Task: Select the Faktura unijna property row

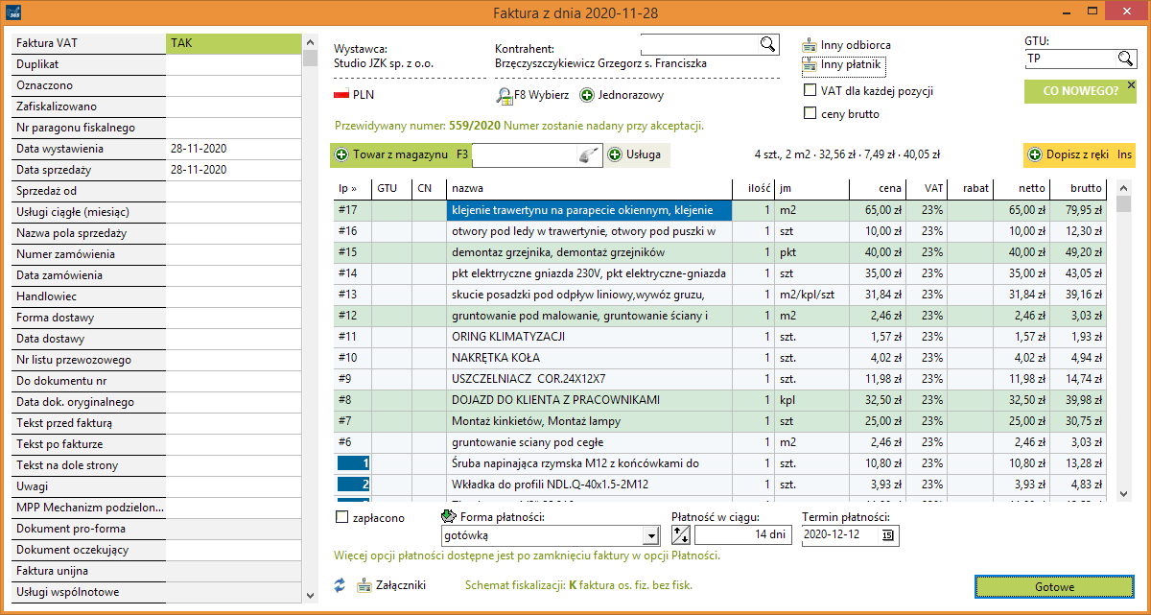Action: click(x=154, y=571)
